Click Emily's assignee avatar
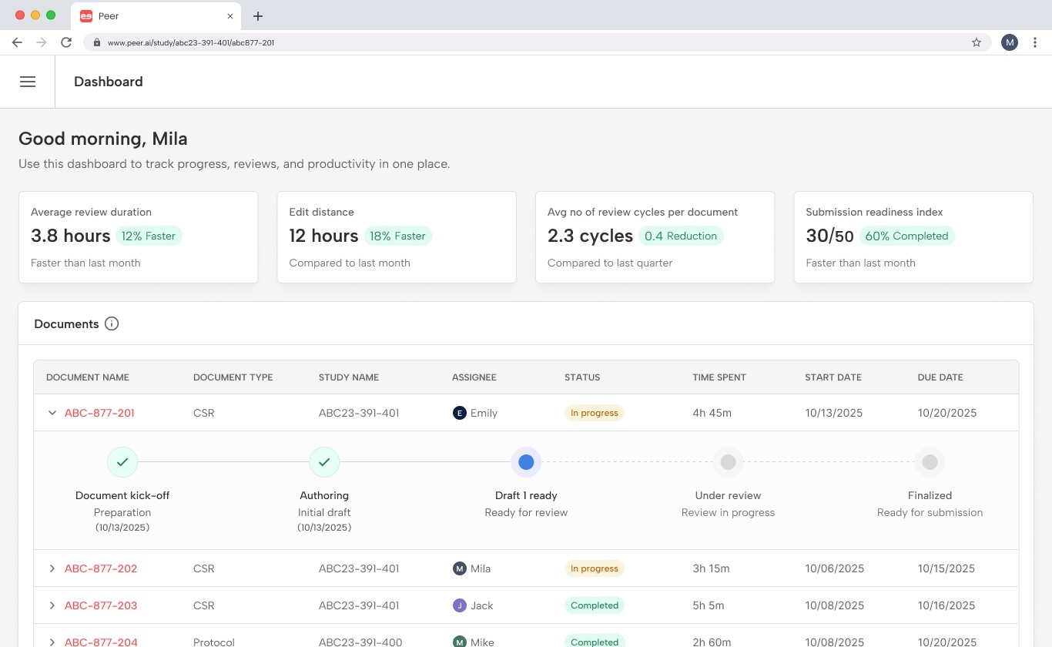 tap(460, 413)
